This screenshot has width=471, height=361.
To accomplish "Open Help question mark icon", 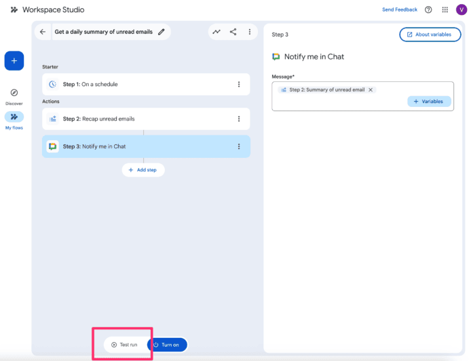I will coord(428,9).
